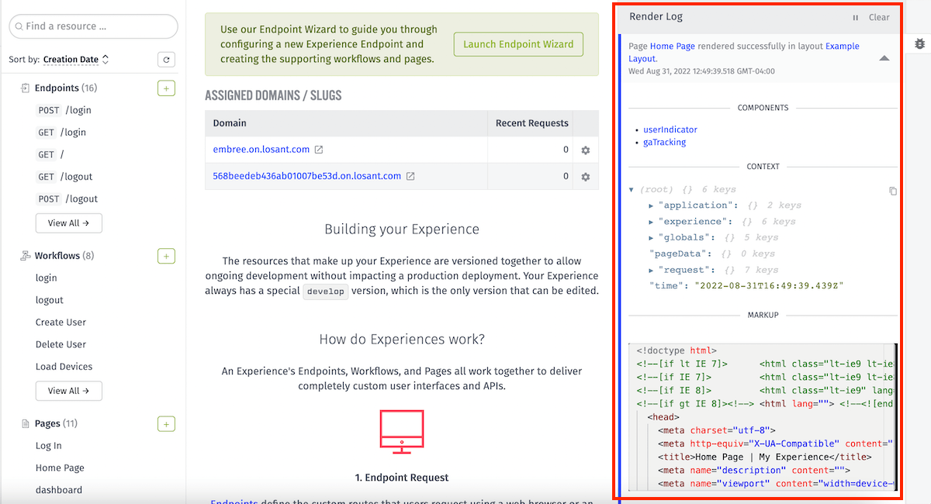This screenshot has height=504, width=931.
Task: Open the embree.on.losant.com domain link
Action: (261, 150)
